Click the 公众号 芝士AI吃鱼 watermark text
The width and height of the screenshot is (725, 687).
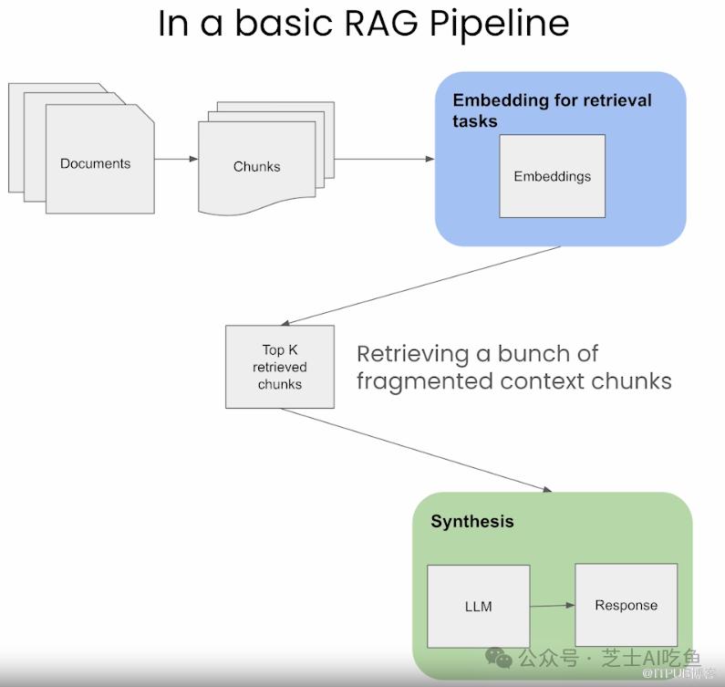(609, 659)
